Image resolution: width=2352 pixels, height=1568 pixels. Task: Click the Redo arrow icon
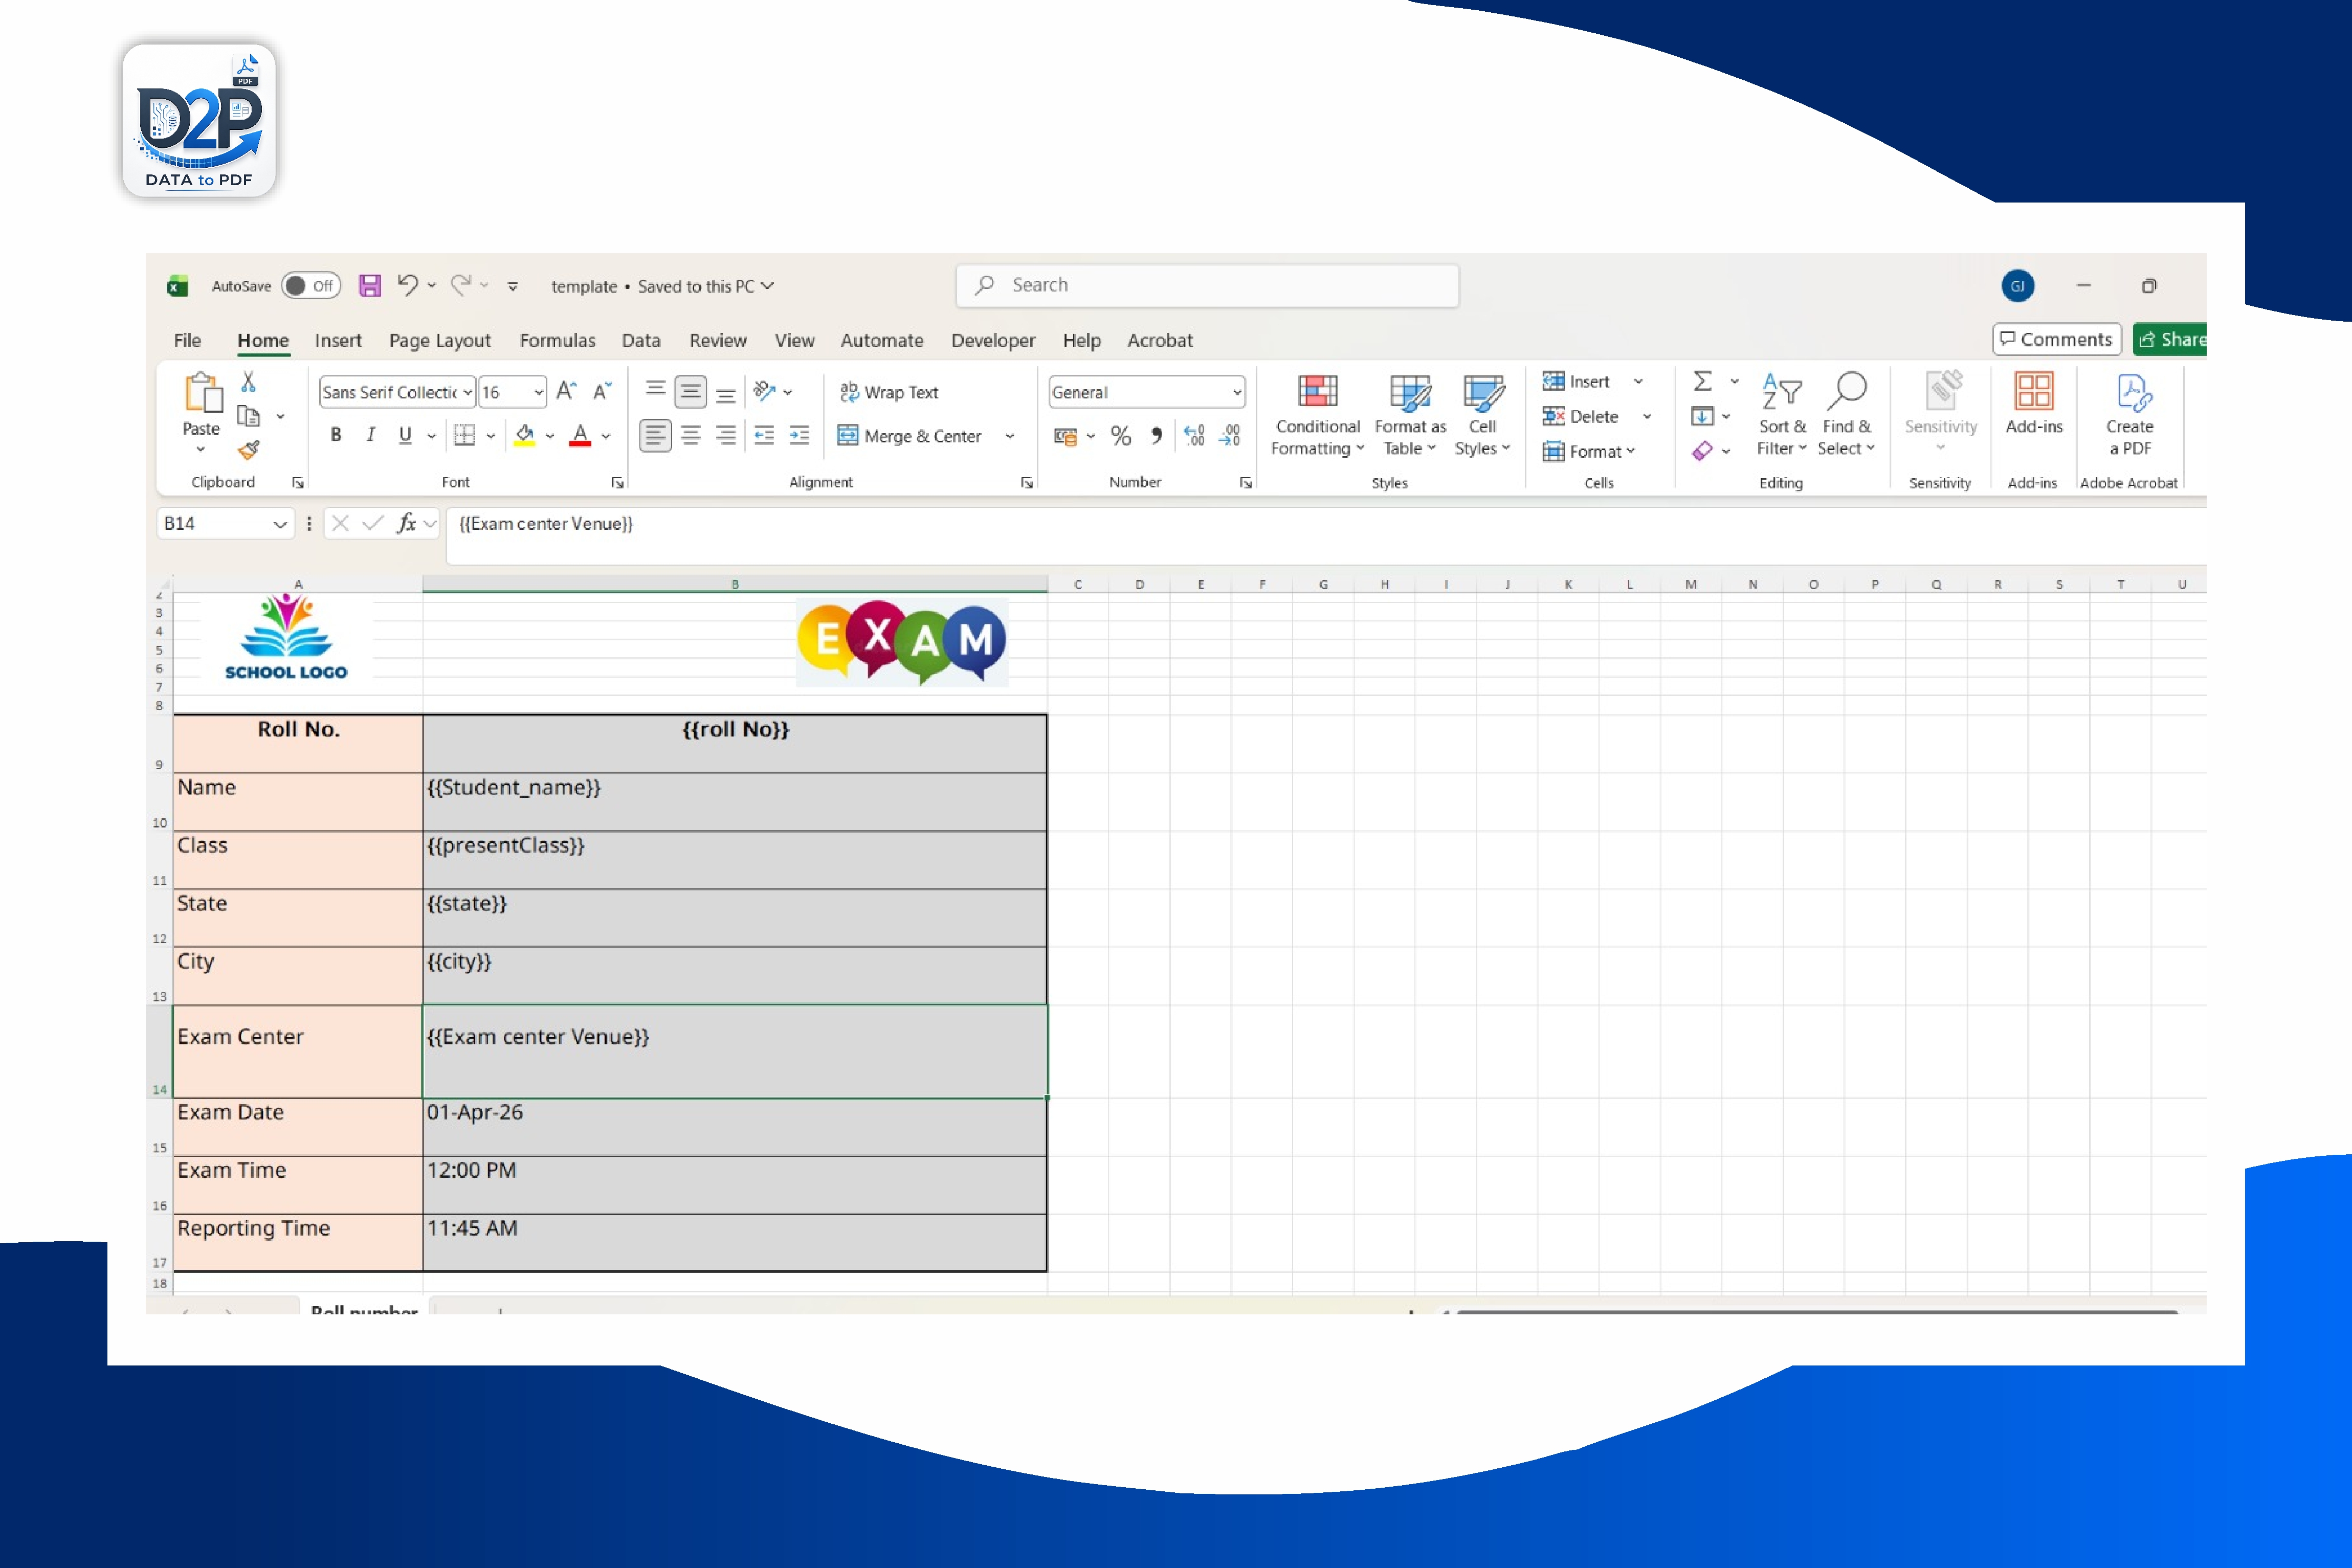point(460,285)
